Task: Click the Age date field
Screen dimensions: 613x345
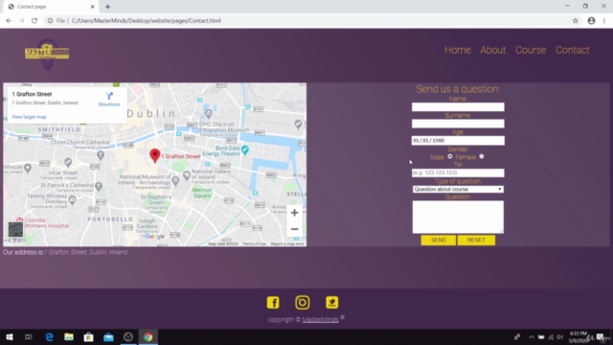Action: coord(458,141)
